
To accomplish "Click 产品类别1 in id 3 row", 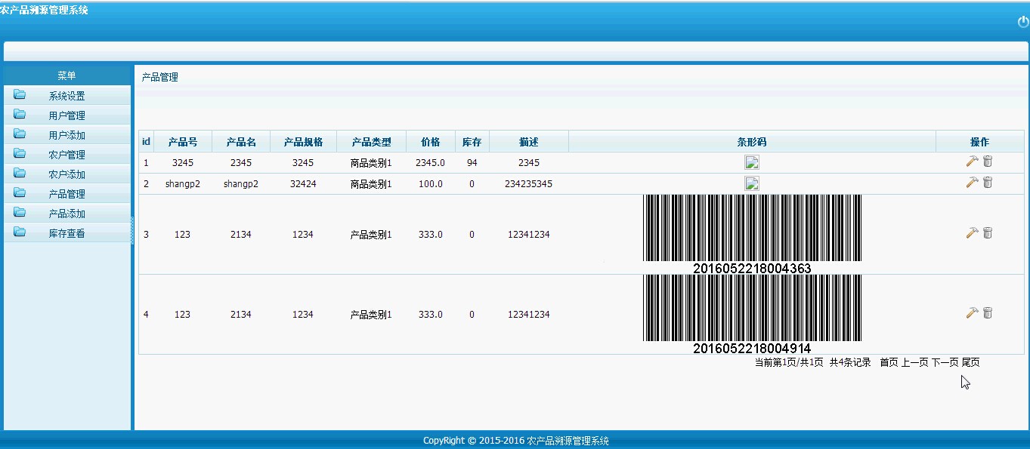I will pos(371,235).
